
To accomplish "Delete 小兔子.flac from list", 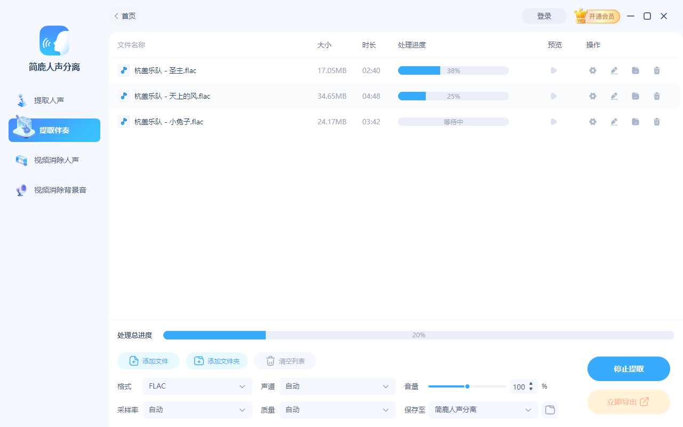I will [x=657, y=122].
